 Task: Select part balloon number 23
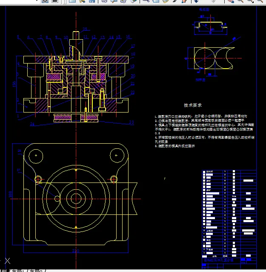132,122
